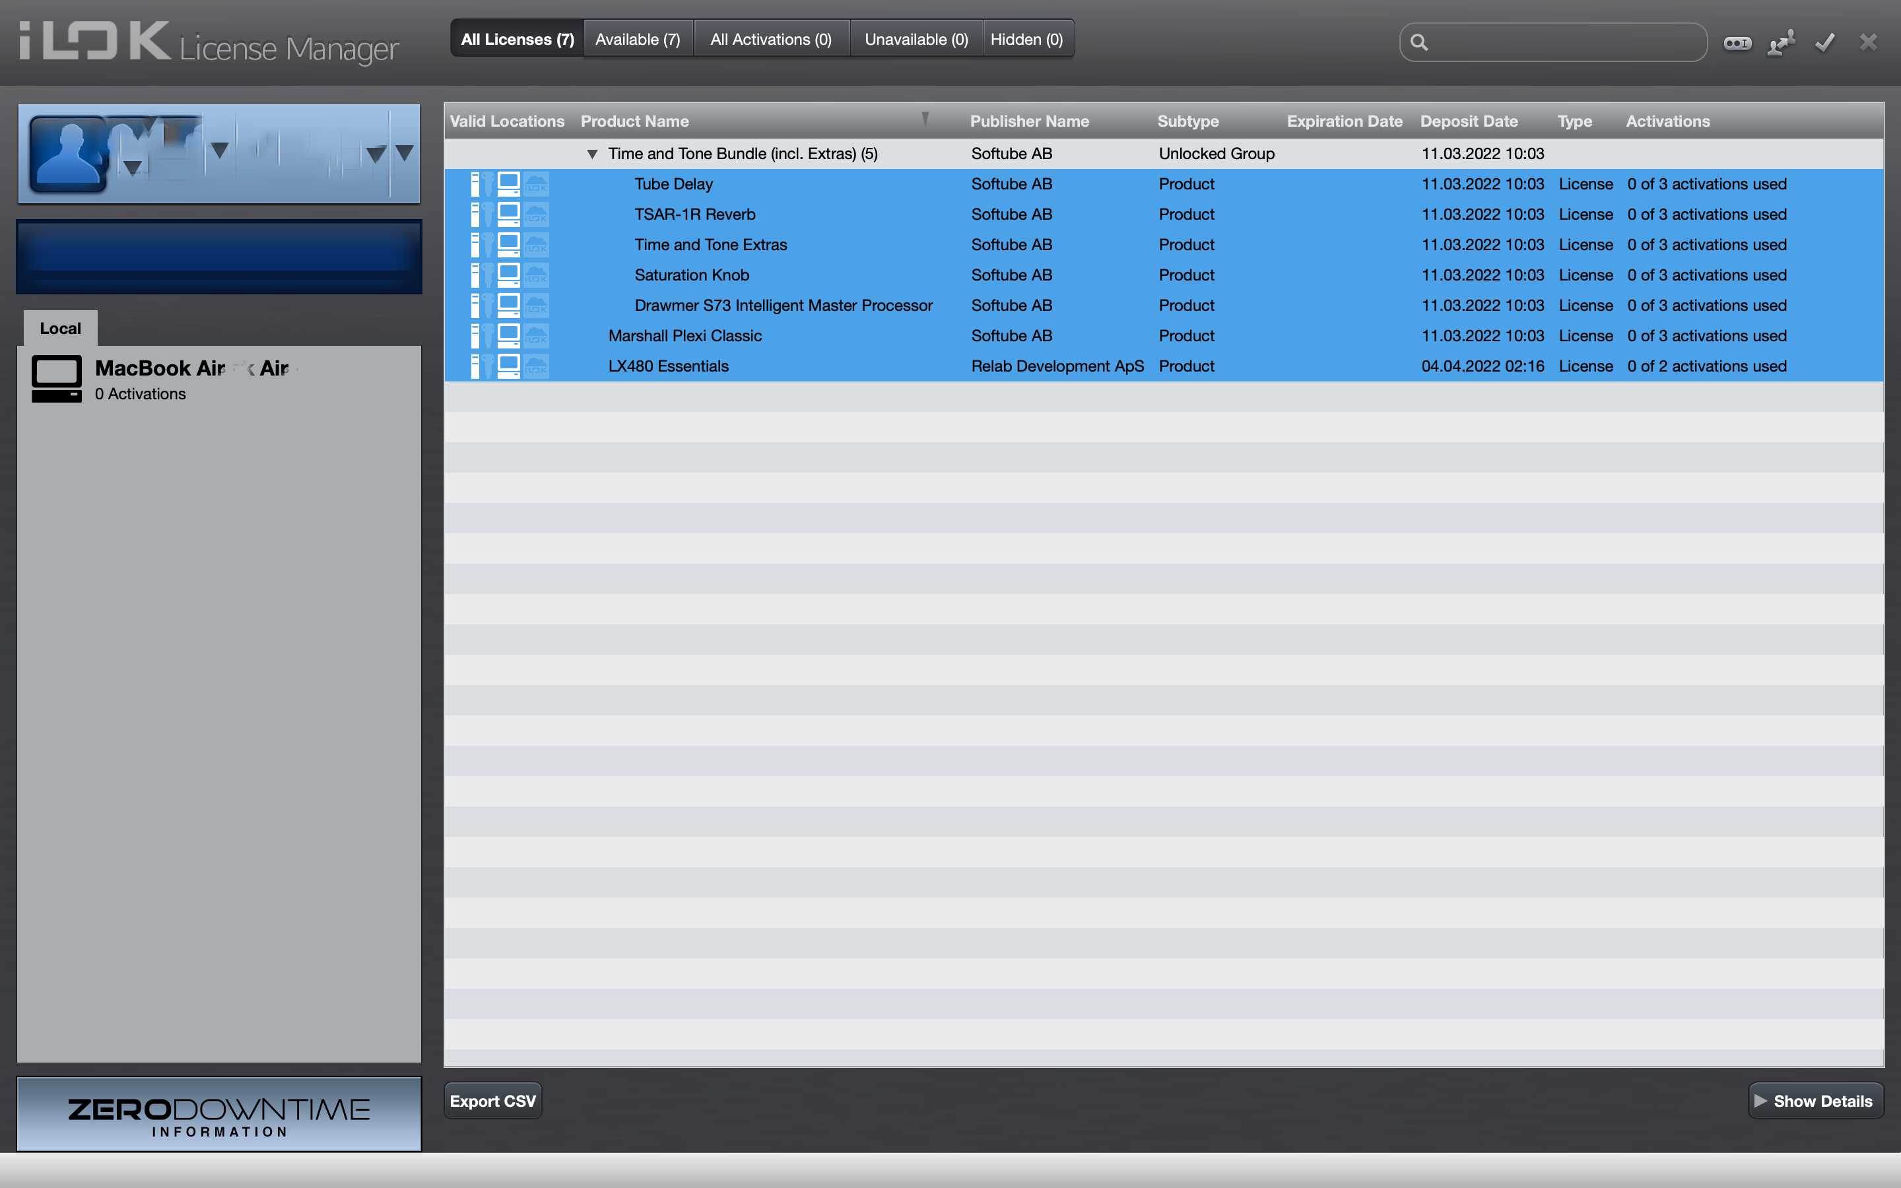Viewport: 1901px width, 1188px height.
Task: Select the Marshall Plexi Classic license row
Action: click(685, 337)
